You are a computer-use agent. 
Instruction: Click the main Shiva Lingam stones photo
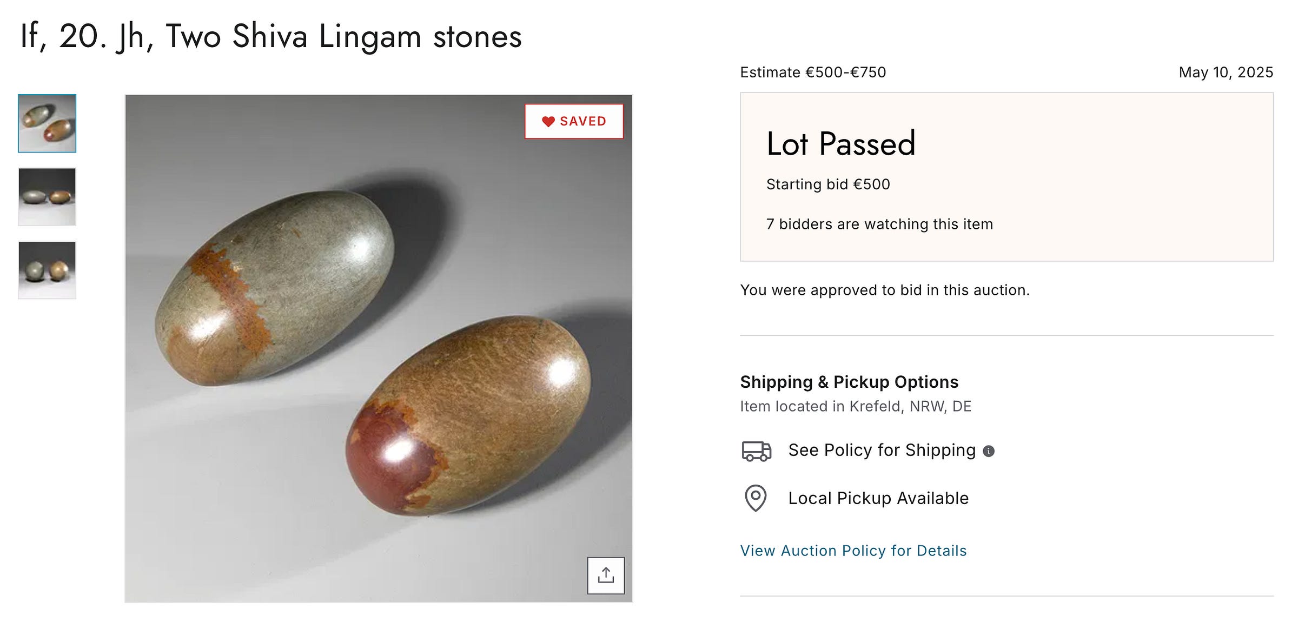click(x=379, y=348)
